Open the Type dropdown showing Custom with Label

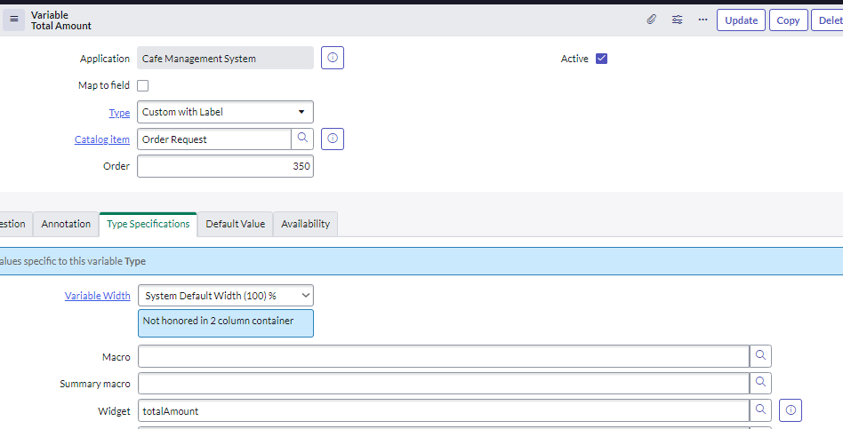pos(225,112)
